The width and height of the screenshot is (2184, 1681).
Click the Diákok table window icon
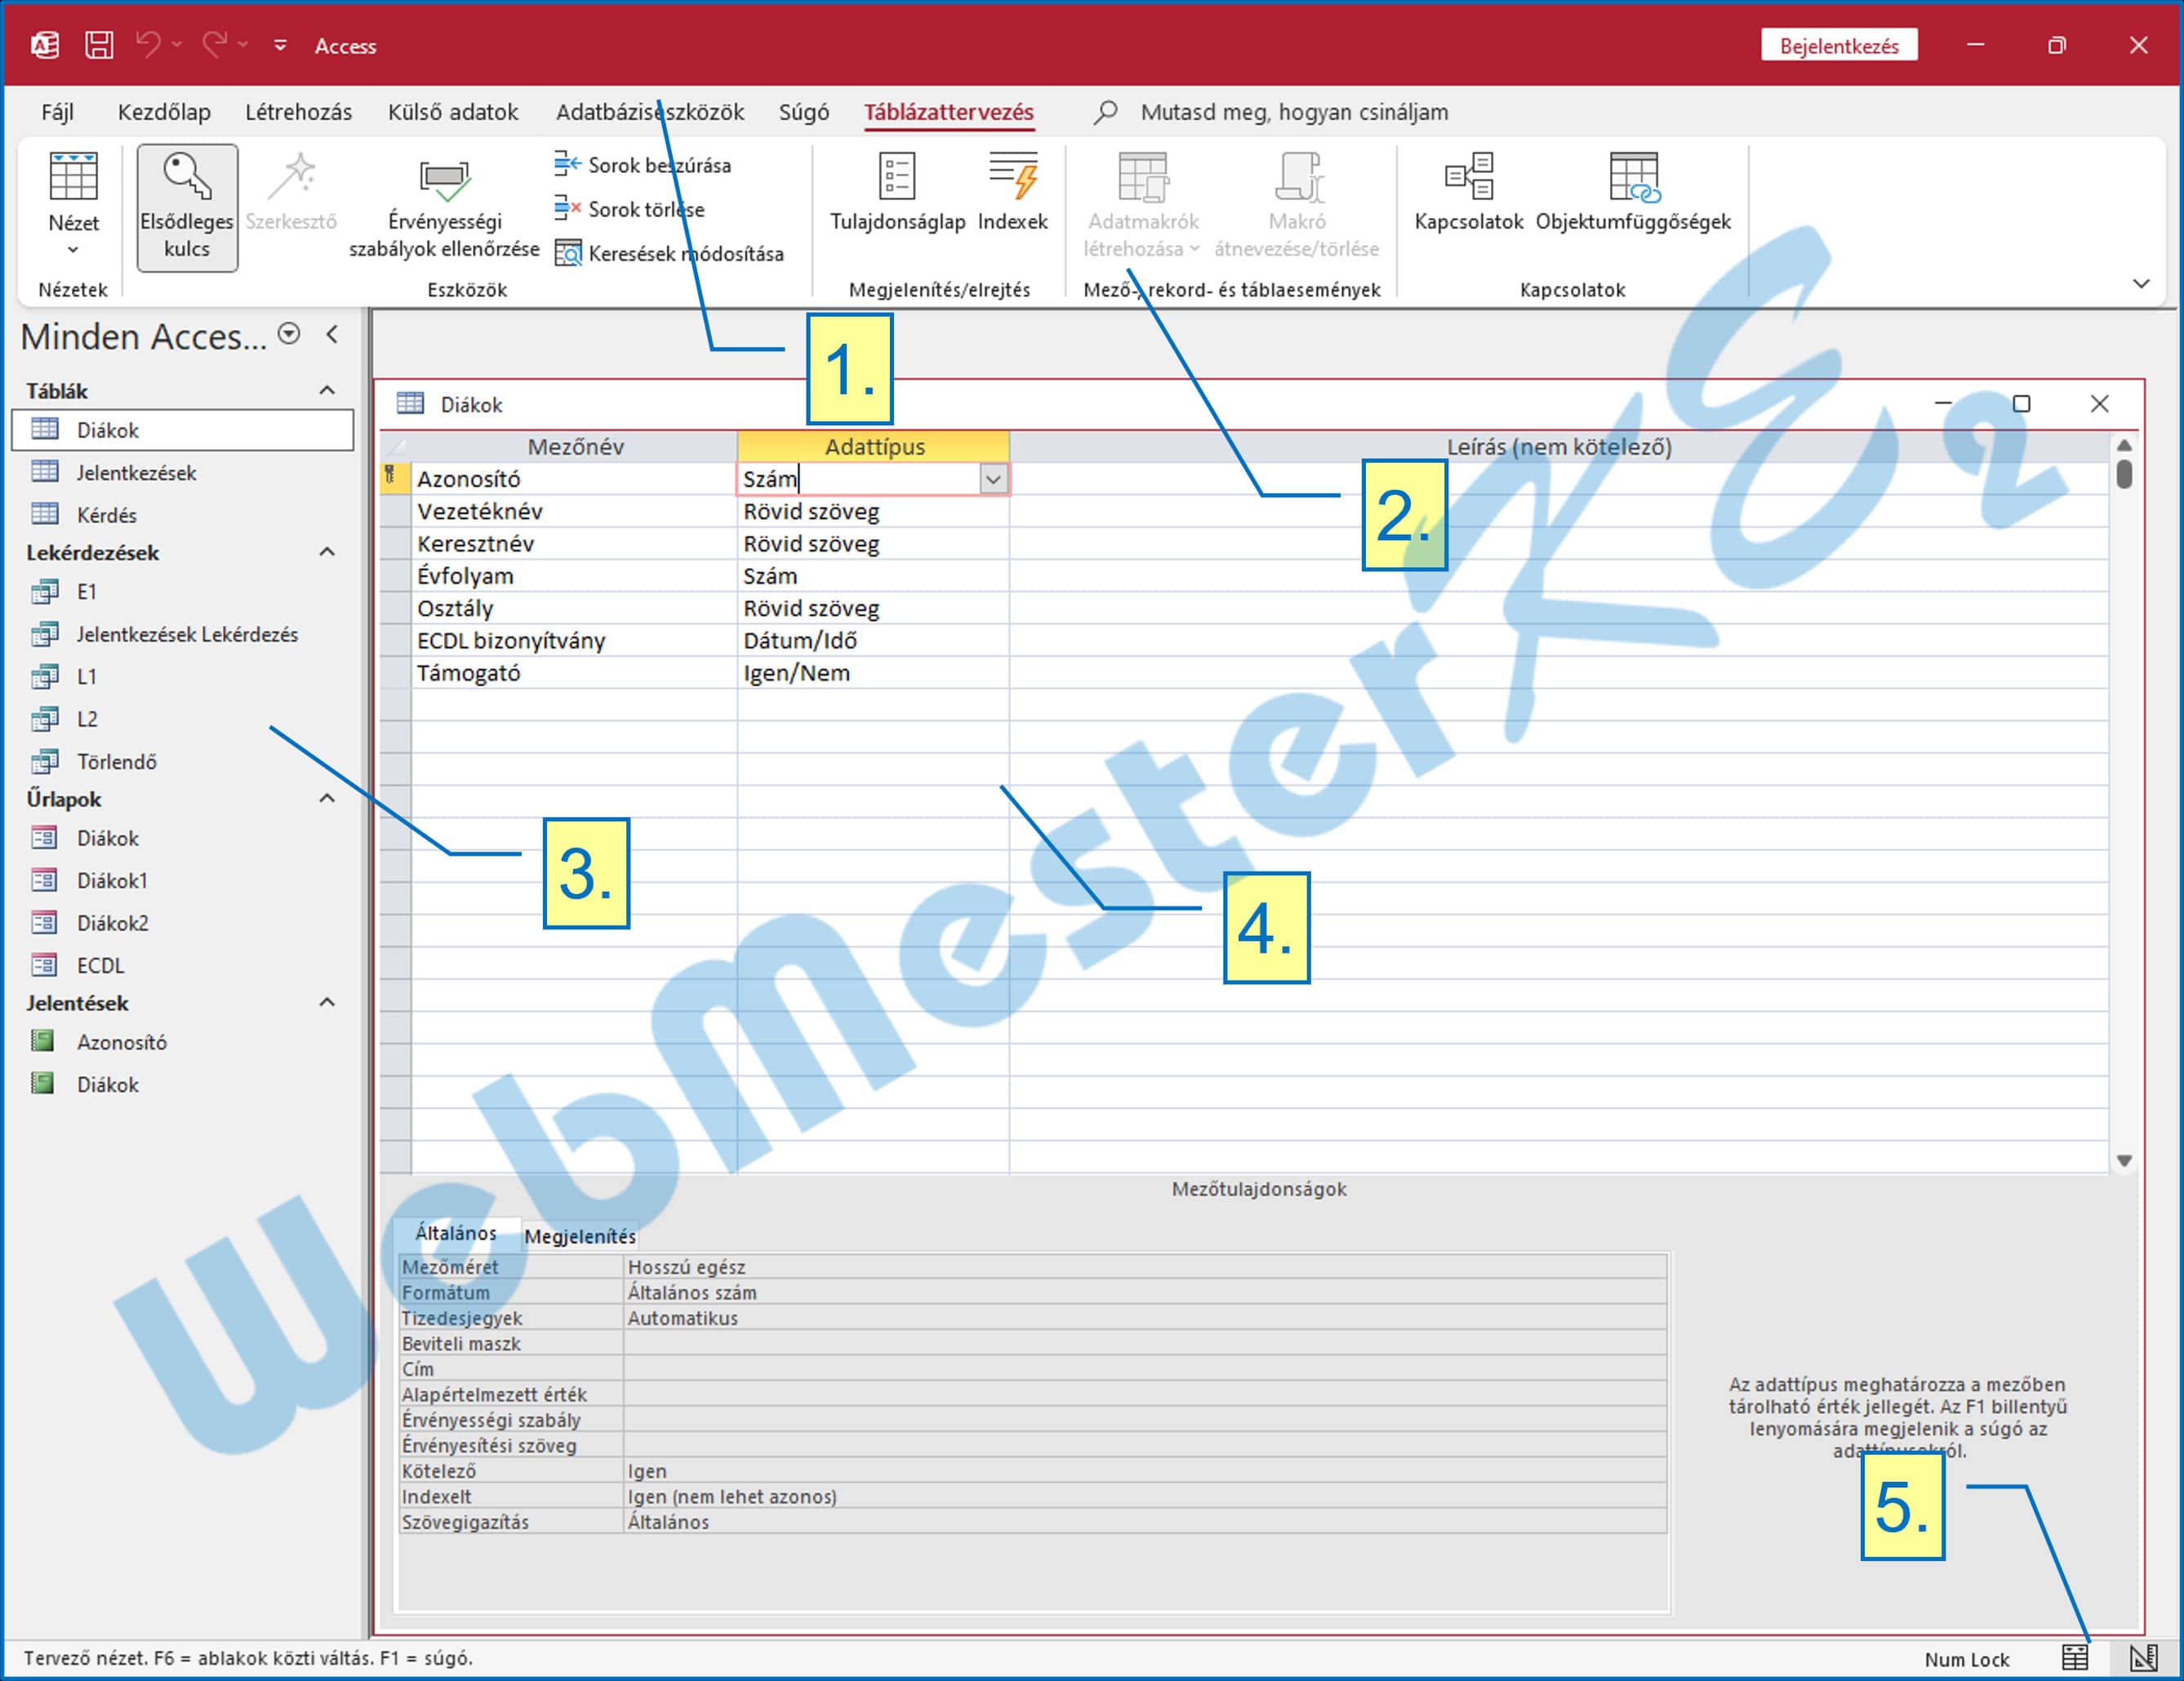pos(410,403)
